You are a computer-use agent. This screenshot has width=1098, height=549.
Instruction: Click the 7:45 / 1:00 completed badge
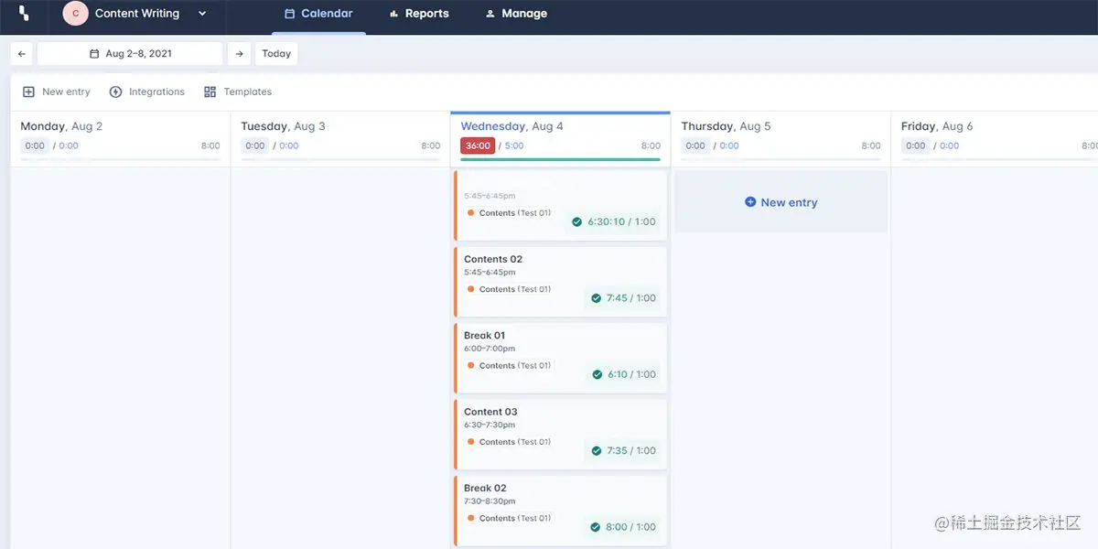tap(623, 298)
